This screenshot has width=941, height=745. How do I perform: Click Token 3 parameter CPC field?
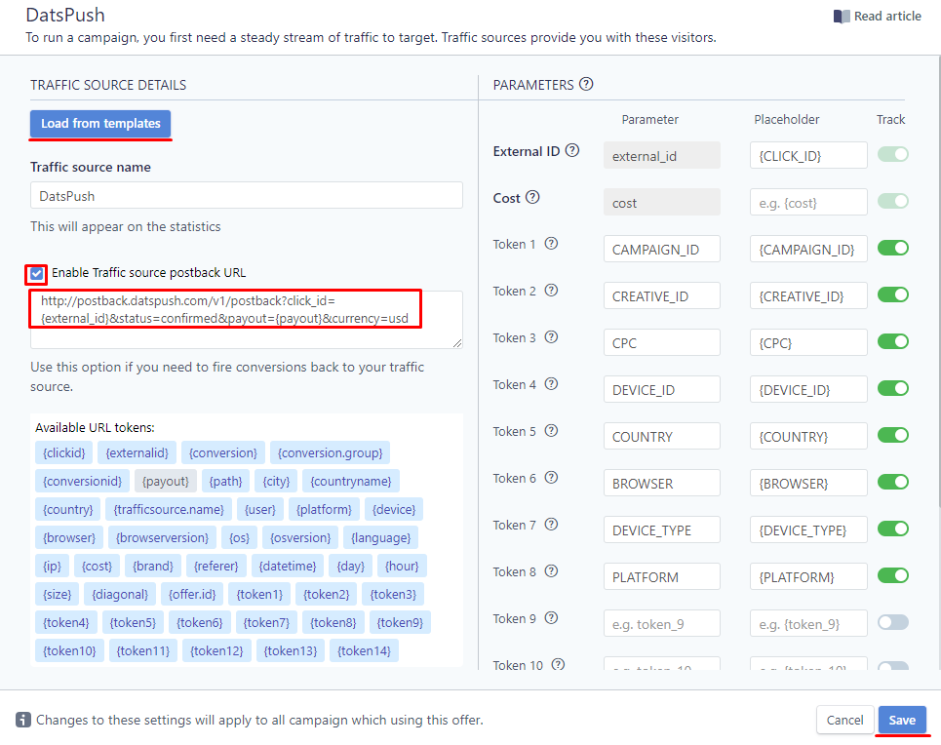coord(662,342)
